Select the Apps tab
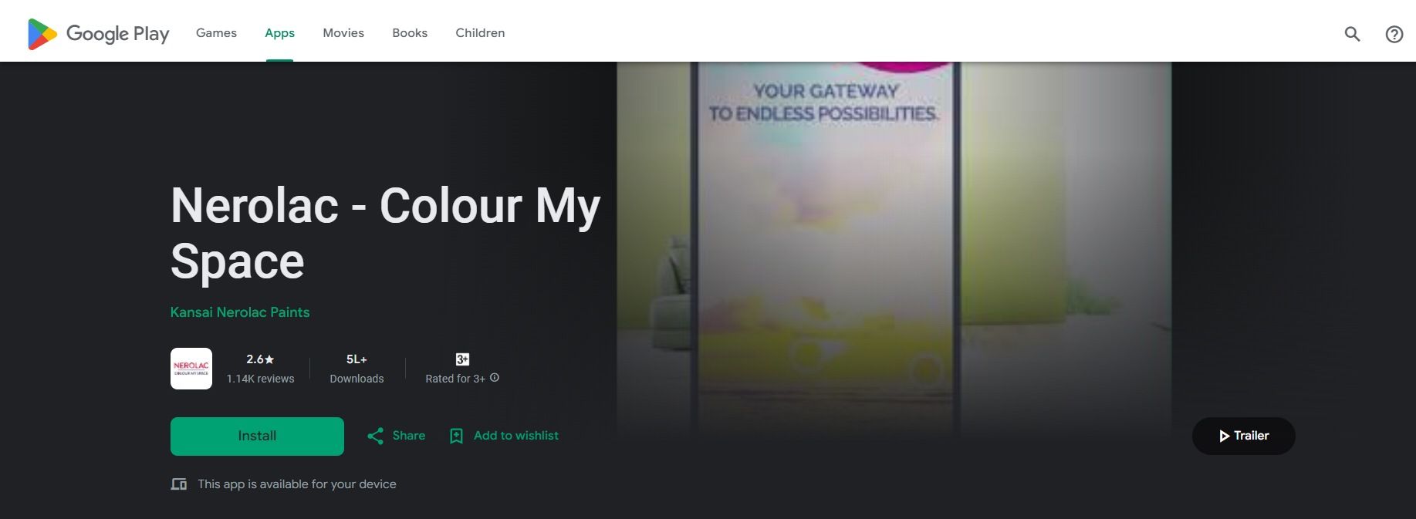Screen dimensions: 1416x519 pyautogui.click(x=279, y=33)
